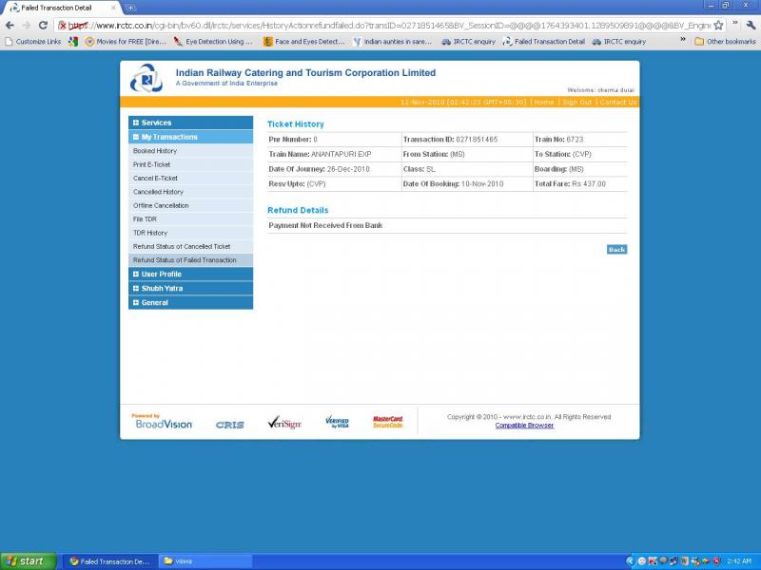Click the Back button under Refund Details
The height and width of the screenshot is (570, 761).
[616, 250]
